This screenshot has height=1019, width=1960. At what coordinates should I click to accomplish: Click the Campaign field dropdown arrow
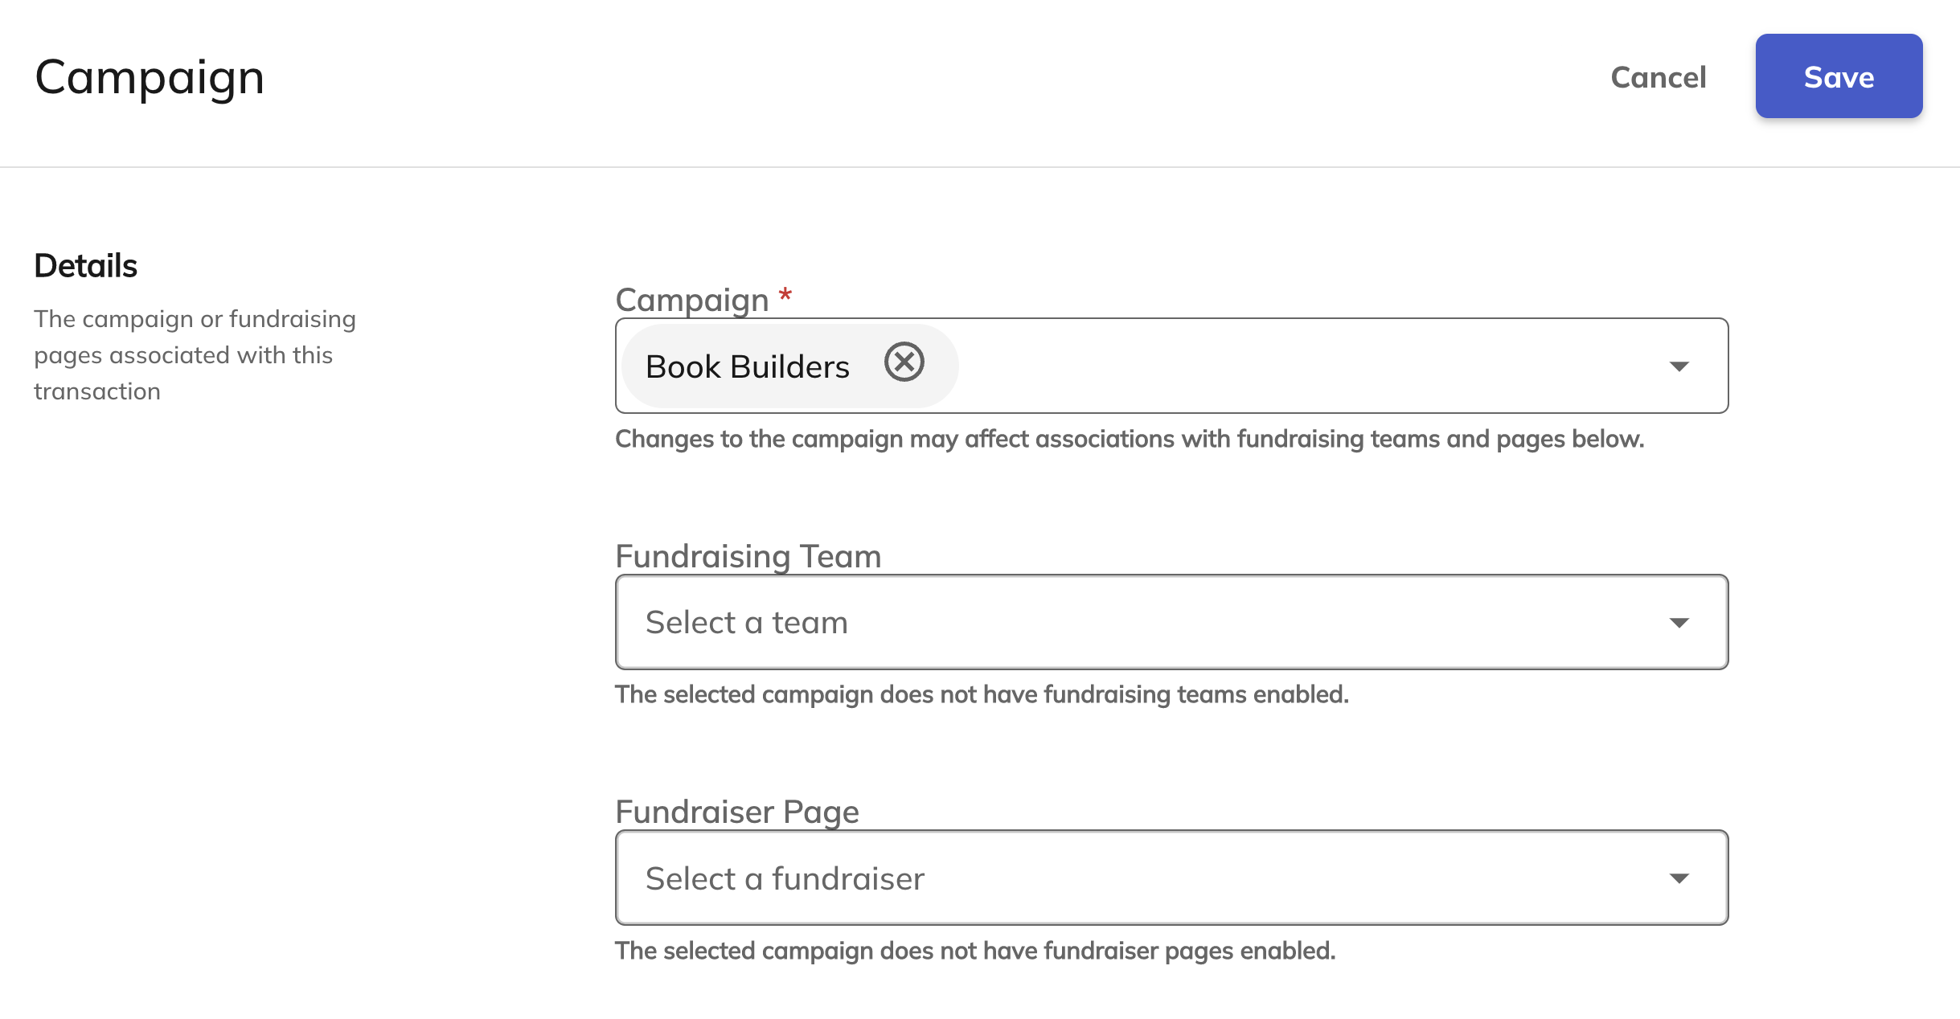point(1679,366)
